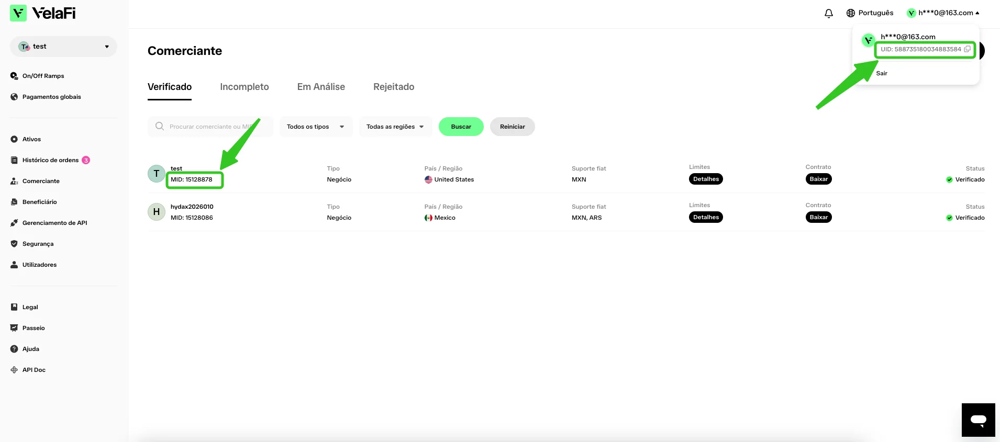The height and width of the screenshot is (442, 1000).
Task: Click Sair to log out
Action: click(x=882, y=73)
